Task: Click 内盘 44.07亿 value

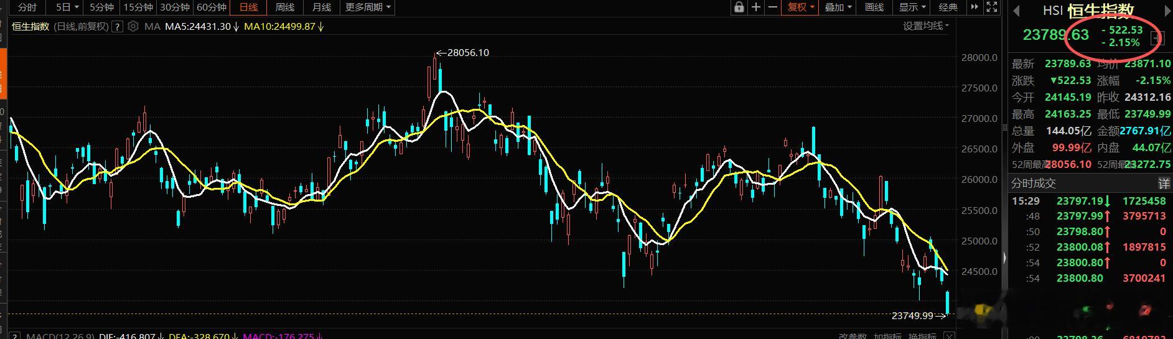Action: [1151, 148]
